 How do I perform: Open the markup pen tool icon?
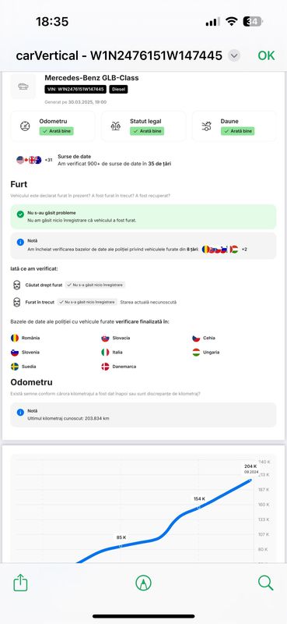click(x=143, y=583)
